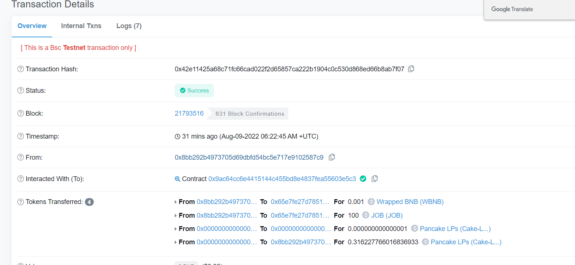Click magnifier icon before Contract label
575x265 pixels.
coord(177,179)
